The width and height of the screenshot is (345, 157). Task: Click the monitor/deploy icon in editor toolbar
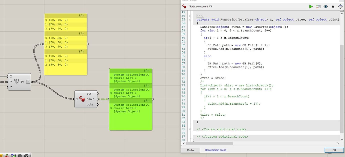click(x=340, y=6)
